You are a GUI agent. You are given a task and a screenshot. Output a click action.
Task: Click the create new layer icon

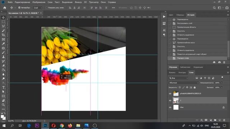[x=220, y=120]
